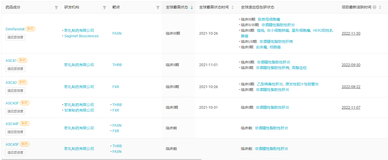Open 痤疮 indication link
This screenshot has width=388, height=160.
[x=261, y=31]
